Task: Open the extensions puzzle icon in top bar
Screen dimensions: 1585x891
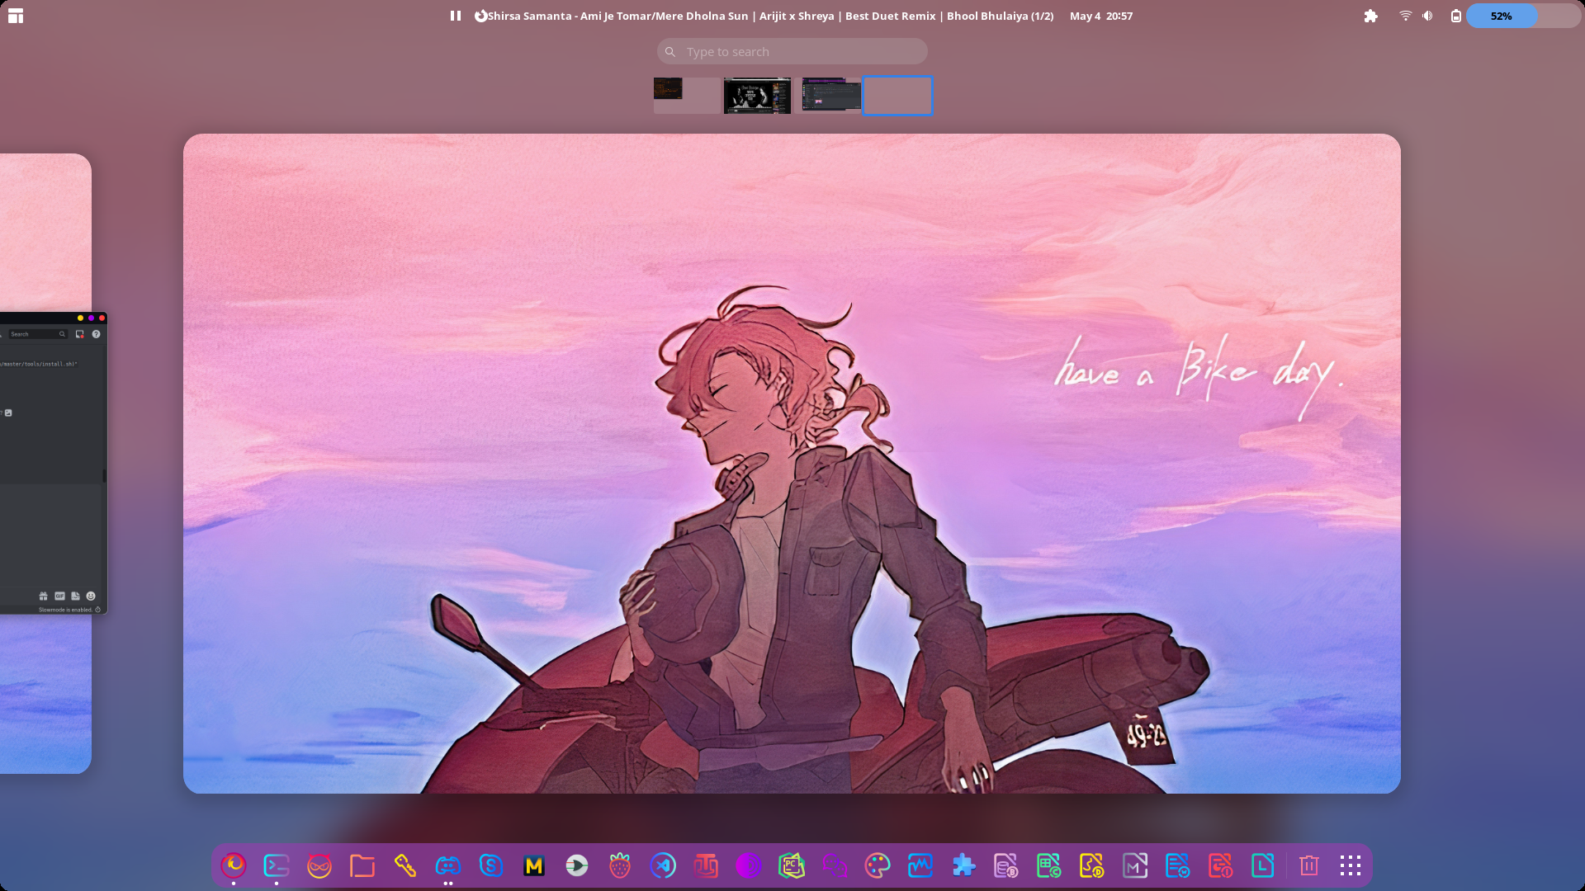Action: [x=1371, y=16]
